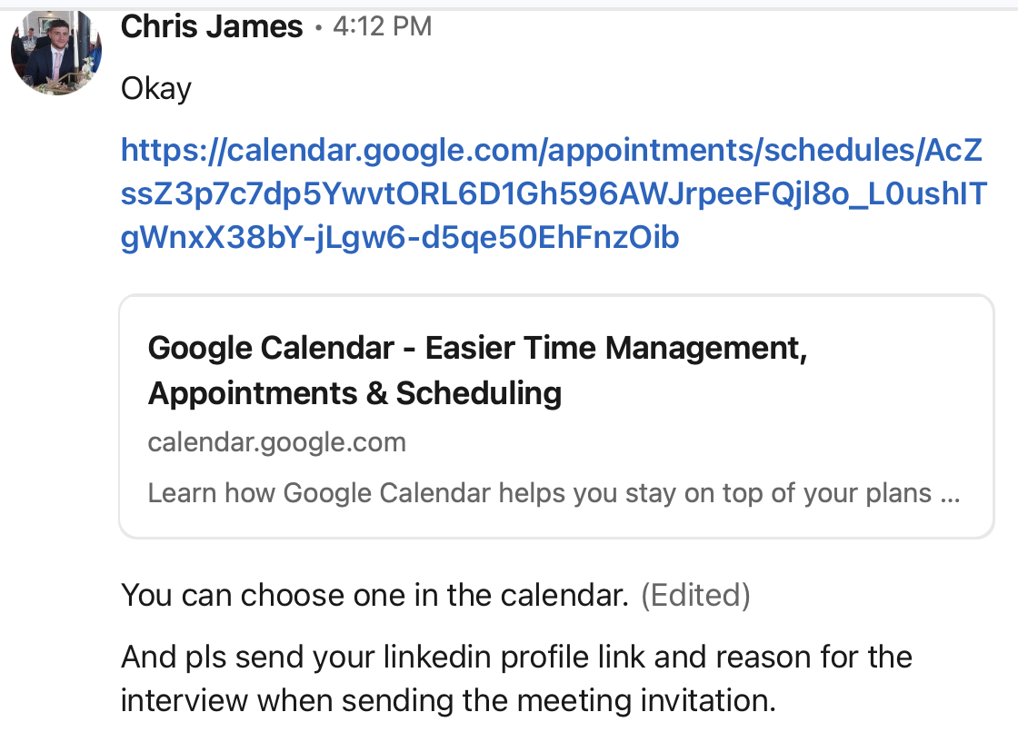
Task: Click the "And pls send your linkedin" line
Action: point(516,657)
